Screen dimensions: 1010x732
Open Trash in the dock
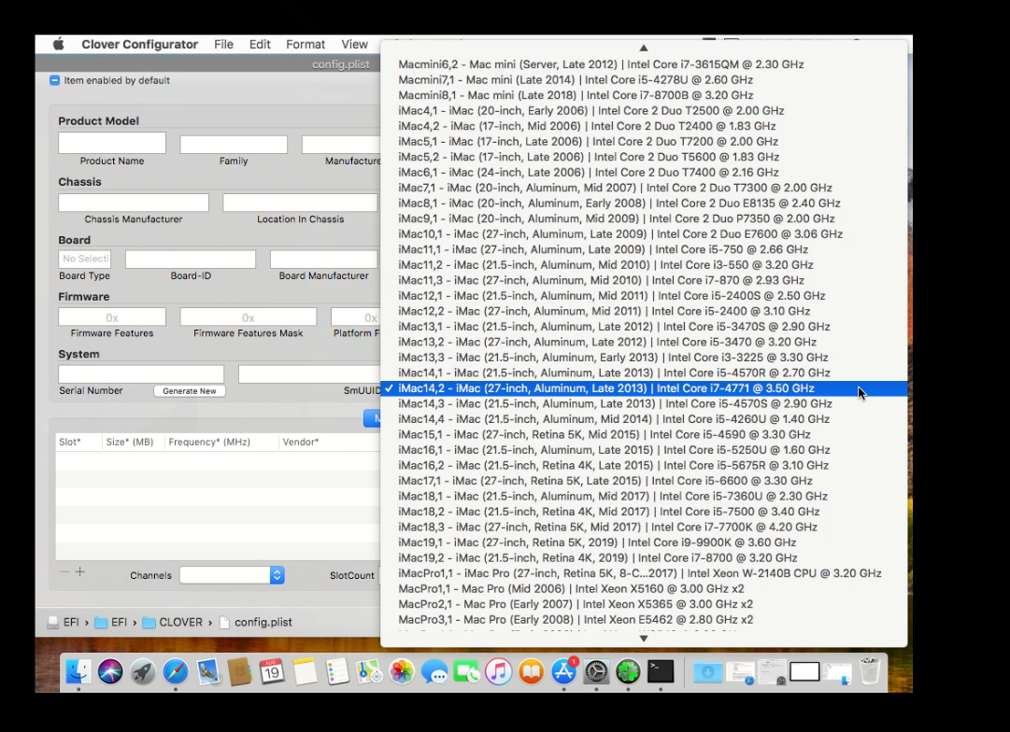click(869, 671)
